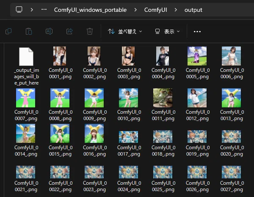Expand the chevron after the monitor icon

[x=32, y=10]
